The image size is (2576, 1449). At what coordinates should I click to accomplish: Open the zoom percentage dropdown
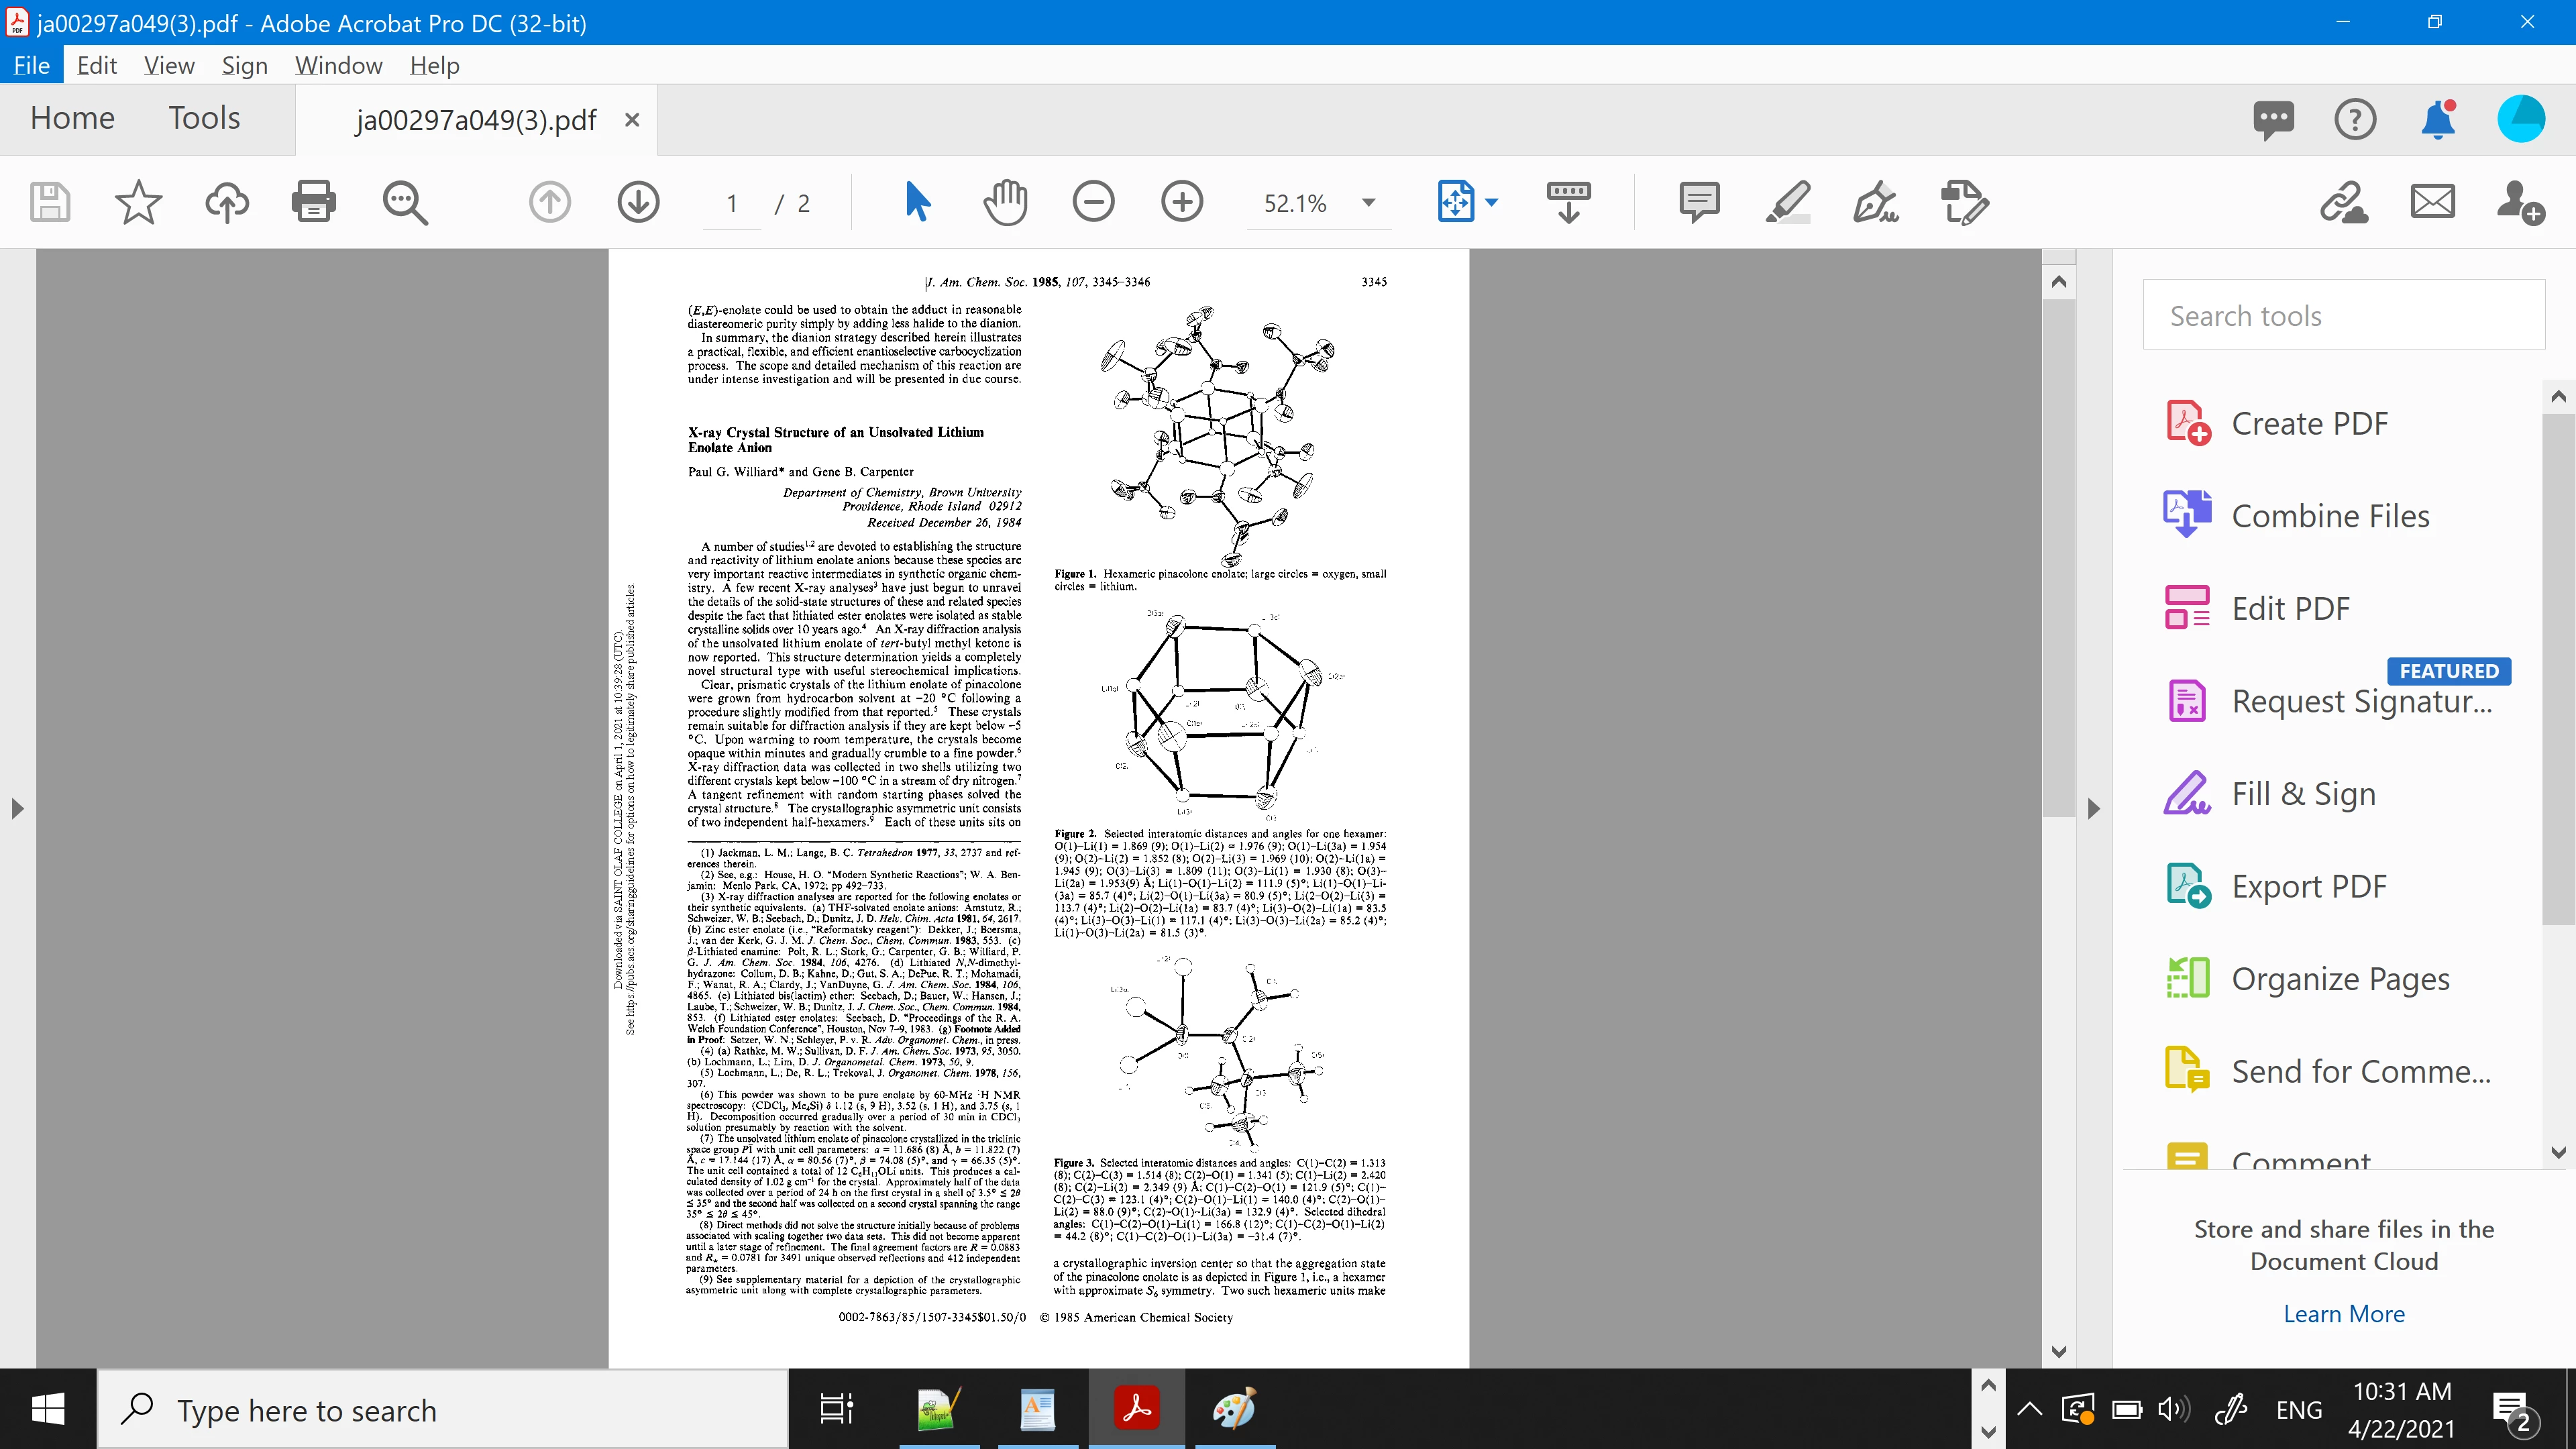point(1369,202)
